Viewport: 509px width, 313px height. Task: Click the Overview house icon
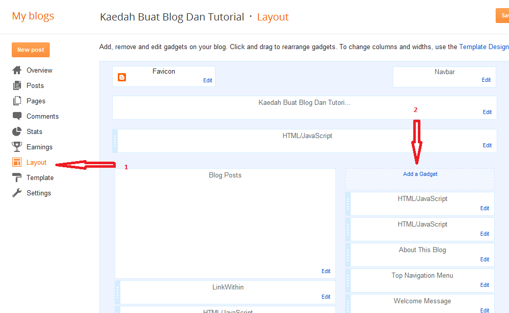17,70
